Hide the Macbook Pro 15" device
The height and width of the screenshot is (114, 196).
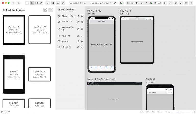(x=82, y=29)
